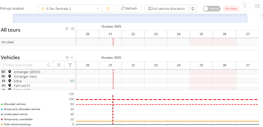Click the Full vehicle allocation button
The image size is (263, 127).
pyautogui.click(x=166, y=9)
